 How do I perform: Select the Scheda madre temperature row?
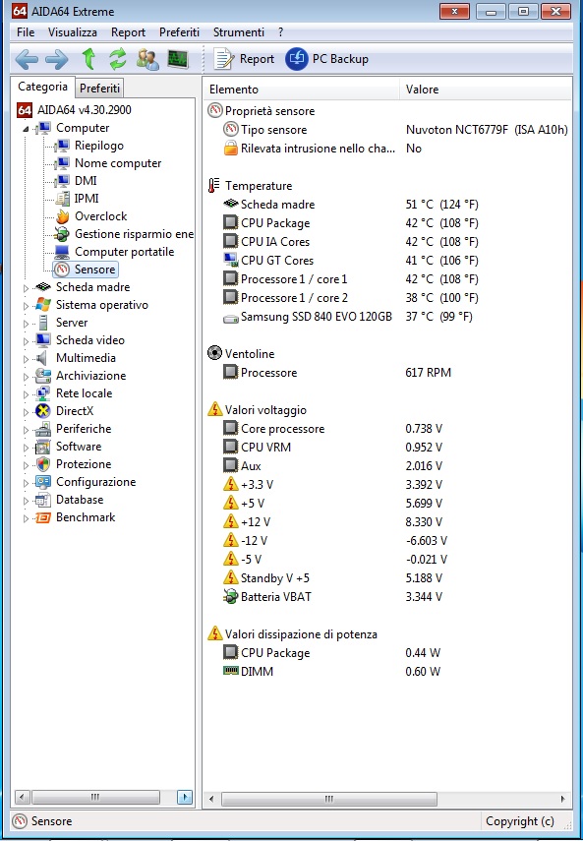pos(387,205)
